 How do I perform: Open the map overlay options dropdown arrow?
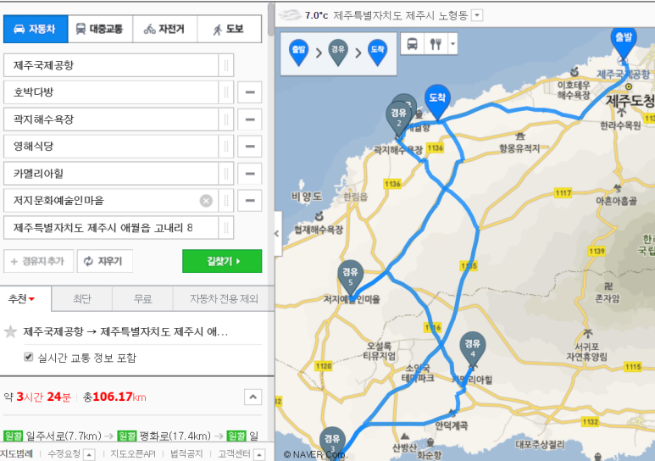(x=452, y=44)
